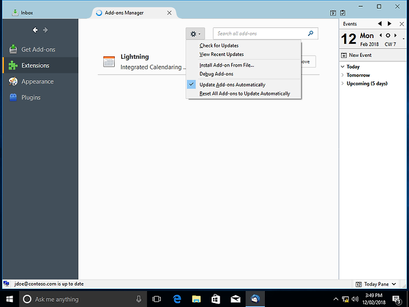Click the Cortana microphone icon
The width and height of the screenshot is (409, 307).
(x=139, y=299)
